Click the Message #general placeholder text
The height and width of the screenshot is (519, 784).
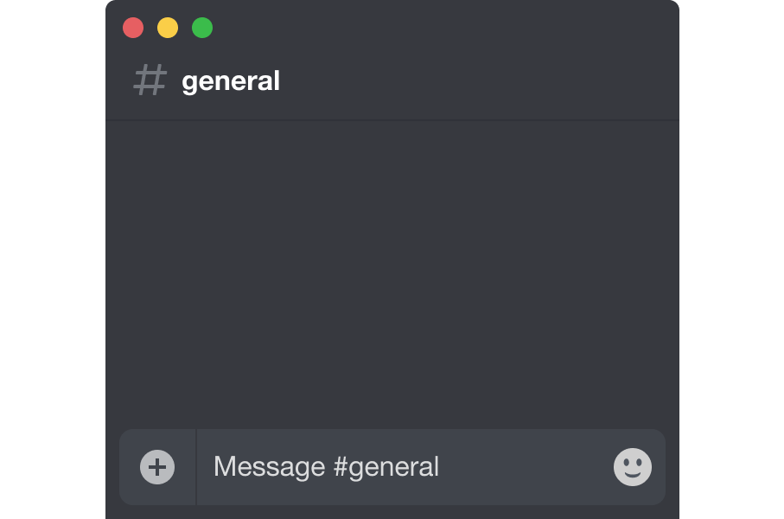coord(326,467)
